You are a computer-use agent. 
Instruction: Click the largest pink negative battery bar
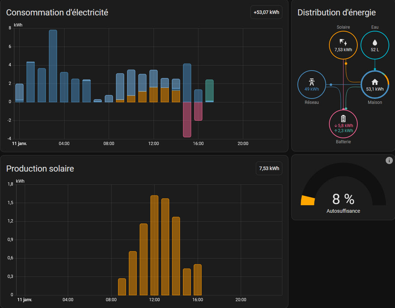click(x=187, y=119)
